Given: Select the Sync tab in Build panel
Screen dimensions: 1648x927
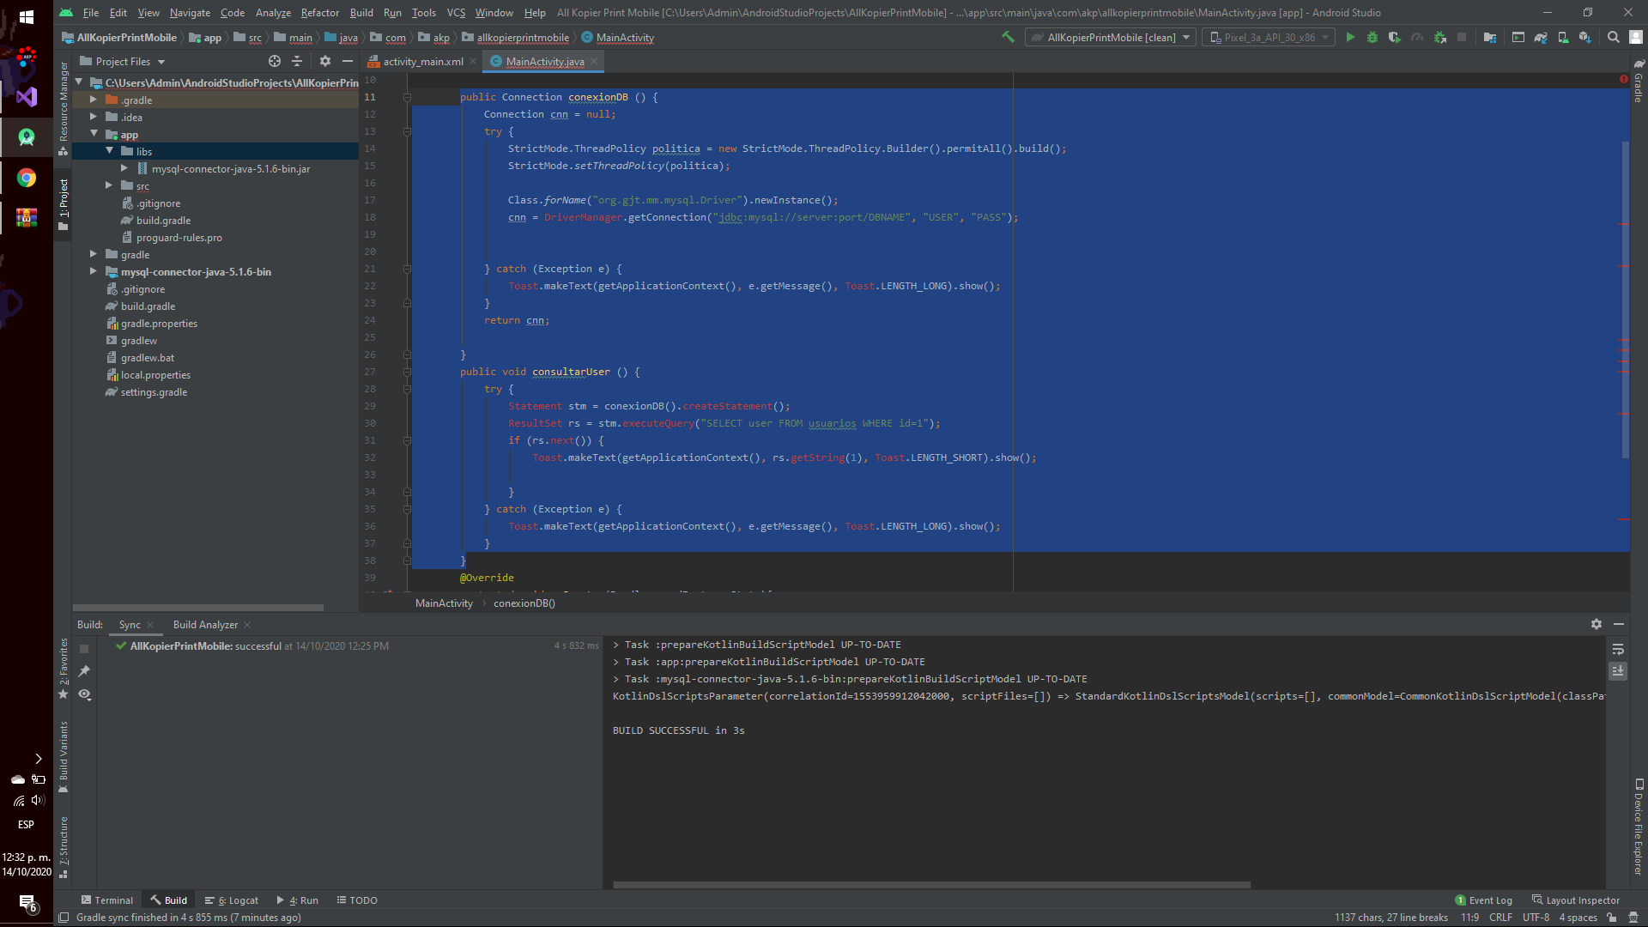Looking at the screenshot, I should [x=130, y=624].
